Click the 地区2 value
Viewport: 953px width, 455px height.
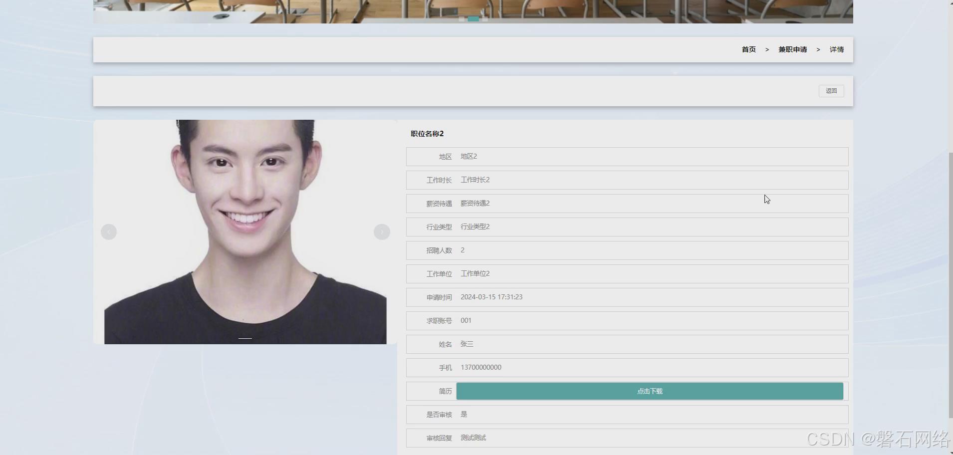(x=469, y=157)
